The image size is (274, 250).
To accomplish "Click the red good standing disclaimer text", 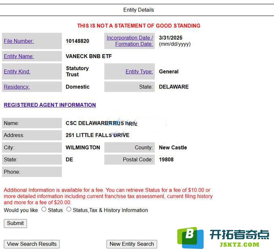I will (139, 26).
